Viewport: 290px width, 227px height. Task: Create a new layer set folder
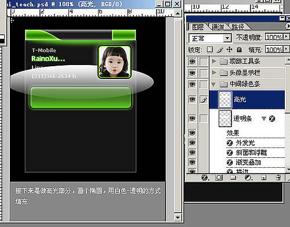[x=233, y=178]
